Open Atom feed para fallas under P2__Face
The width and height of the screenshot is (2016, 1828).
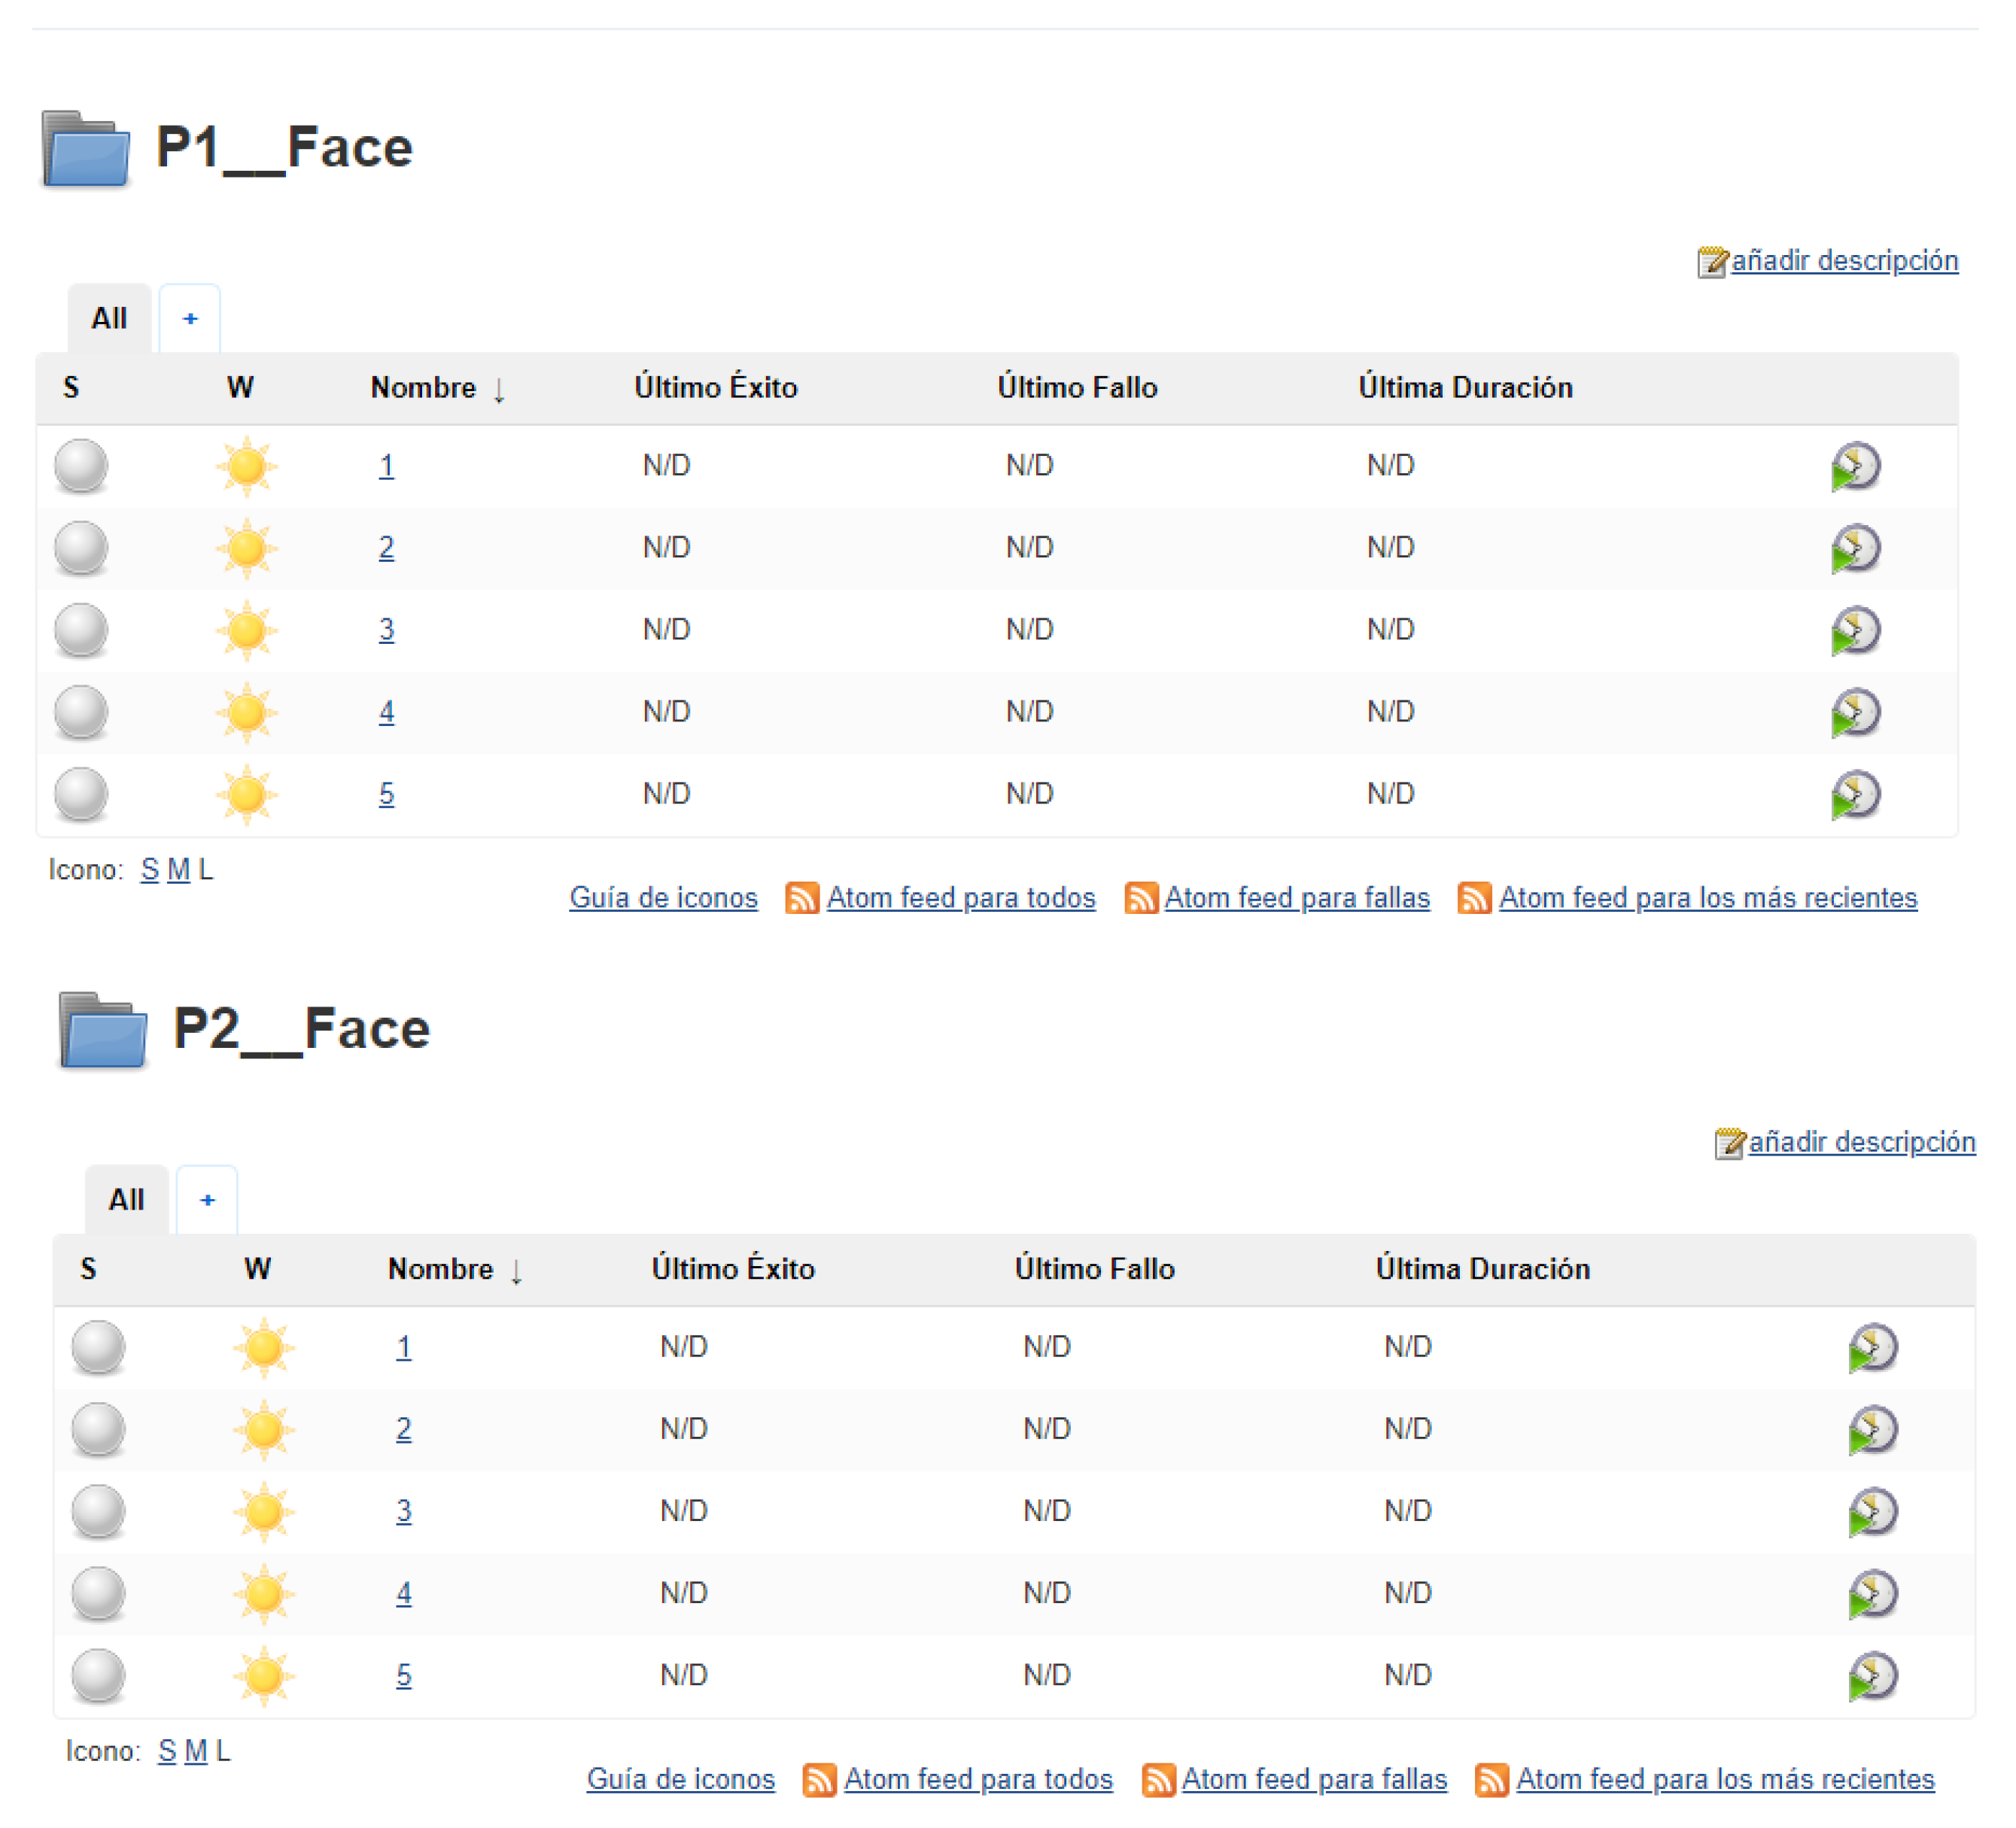tap(1313, 1779)
